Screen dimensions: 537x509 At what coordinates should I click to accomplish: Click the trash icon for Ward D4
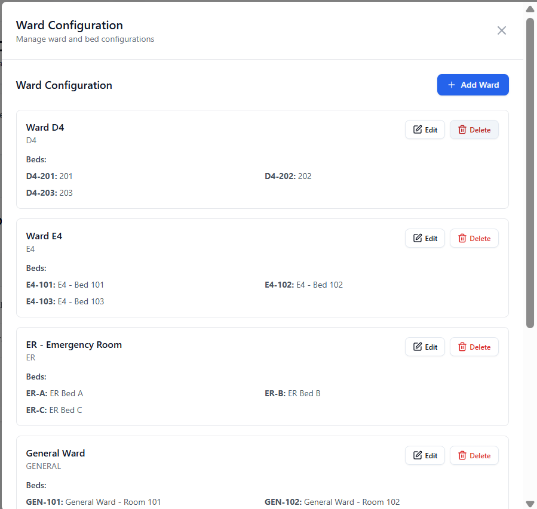(x=462, y=130)
